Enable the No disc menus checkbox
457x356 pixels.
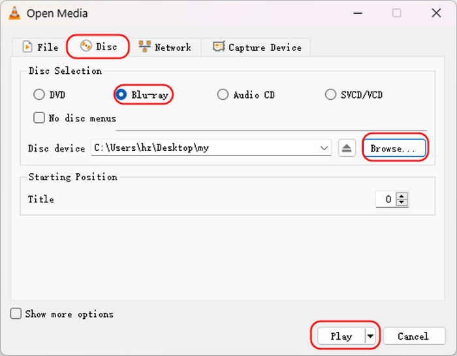point(39,118)
